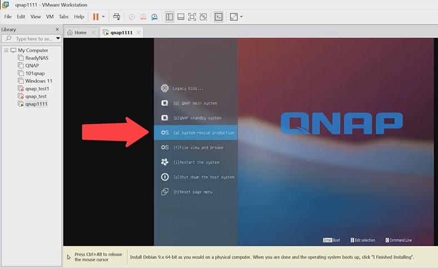Click the gear icon beside File view and browse
The width and height of the screenshot is (438, 269).
click(165, 147)
